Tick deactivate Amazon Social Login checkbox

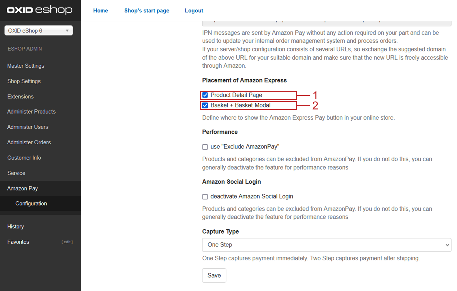coord(205,197)
